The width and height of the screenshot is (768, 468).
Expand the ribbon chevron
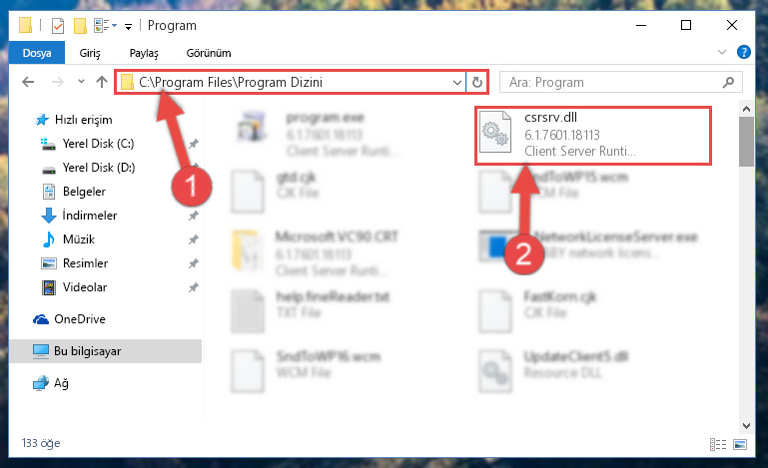coord(721,52)
